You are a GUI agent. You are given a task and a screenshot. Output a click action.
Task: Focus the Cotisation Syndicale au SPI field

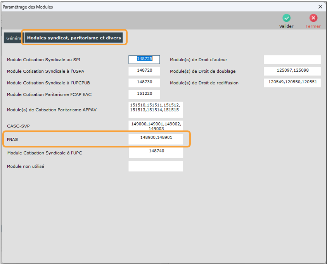144,60
